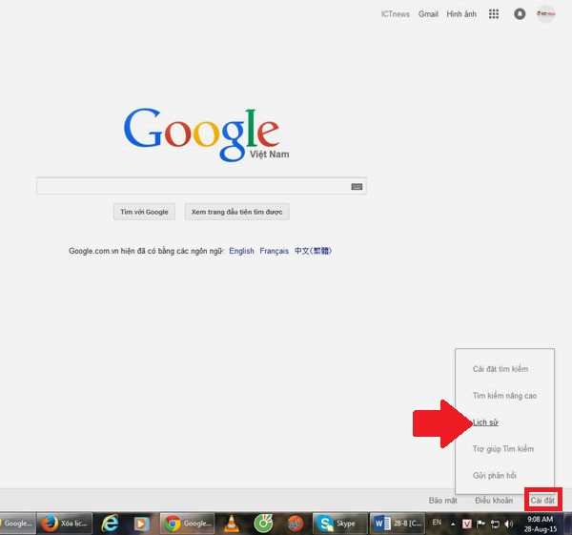Switch to Skype in the taskbar
Viewport: 572px width, 535px height.
340,524
